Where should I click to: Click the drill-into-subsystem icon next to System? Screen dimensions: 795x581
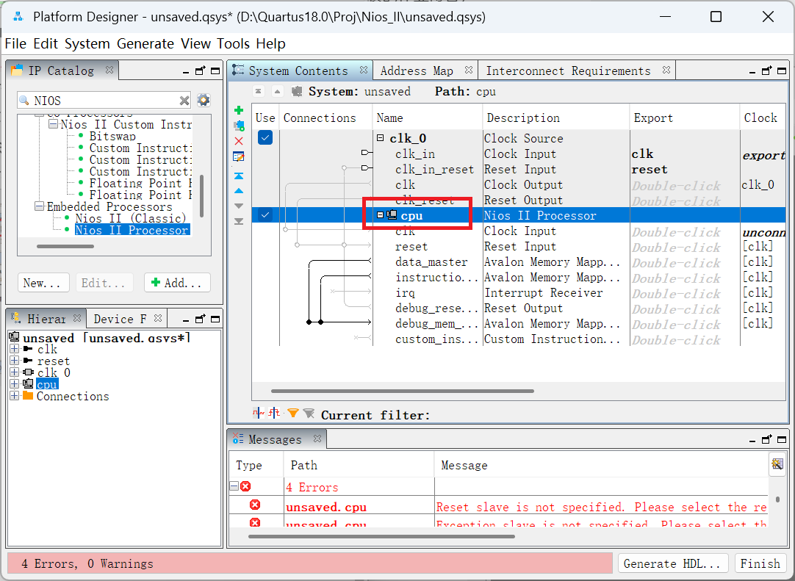tap(297, 91)
